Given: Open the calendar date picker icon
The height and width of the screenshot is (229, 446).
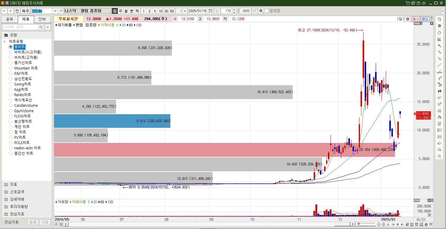Looking at the screenshot, I should pyautogui.click(x=211, y=11).
